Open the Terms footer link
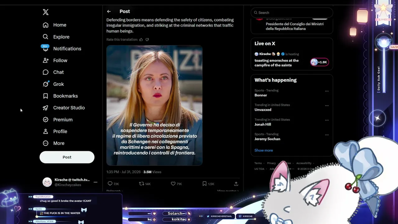 pyautogui.click(x=258, y=163)
